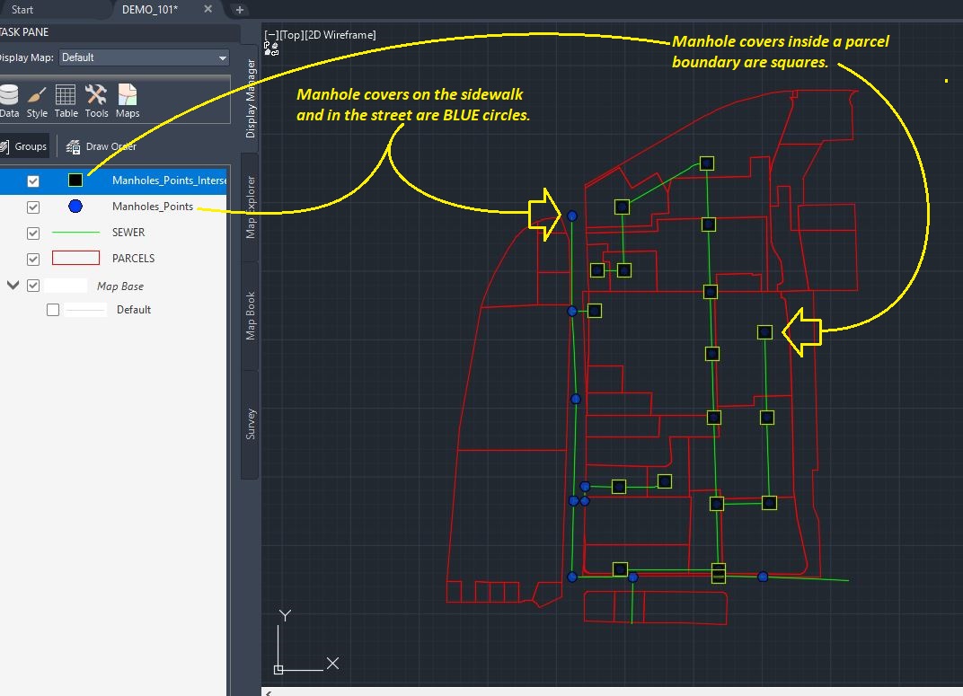Open the Data tool in Task Pane
Screen dimensions: 963x696
[9, 101]
